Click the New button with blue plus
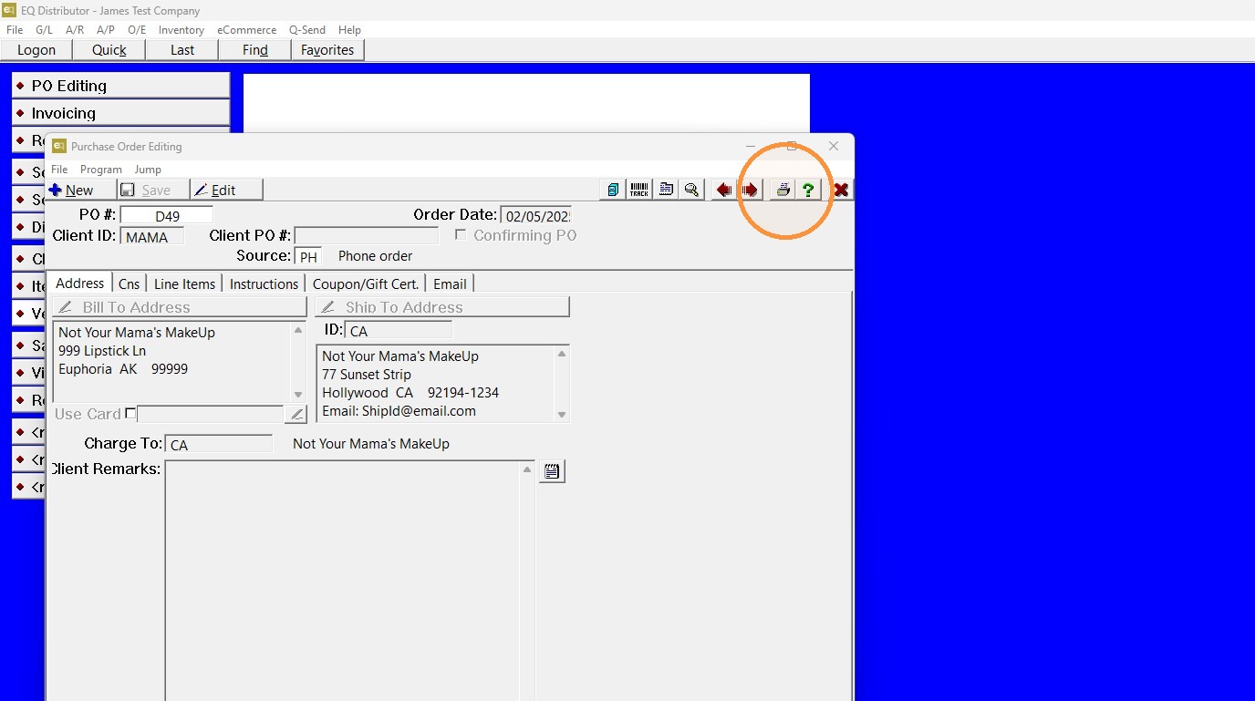This screenshot has width=1255, height=701. [80, 190]
